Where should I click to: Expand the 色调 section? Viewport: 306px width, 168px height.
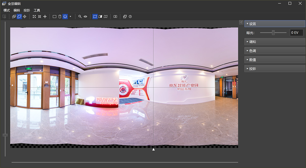(275, 51)
